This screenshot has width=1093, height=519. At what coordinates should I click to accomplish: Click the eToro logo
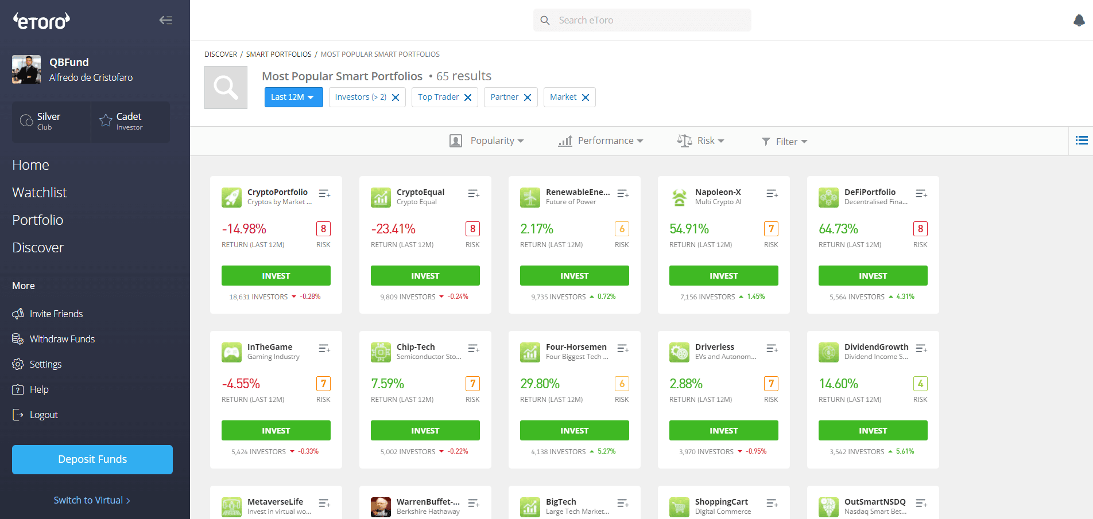41,21
